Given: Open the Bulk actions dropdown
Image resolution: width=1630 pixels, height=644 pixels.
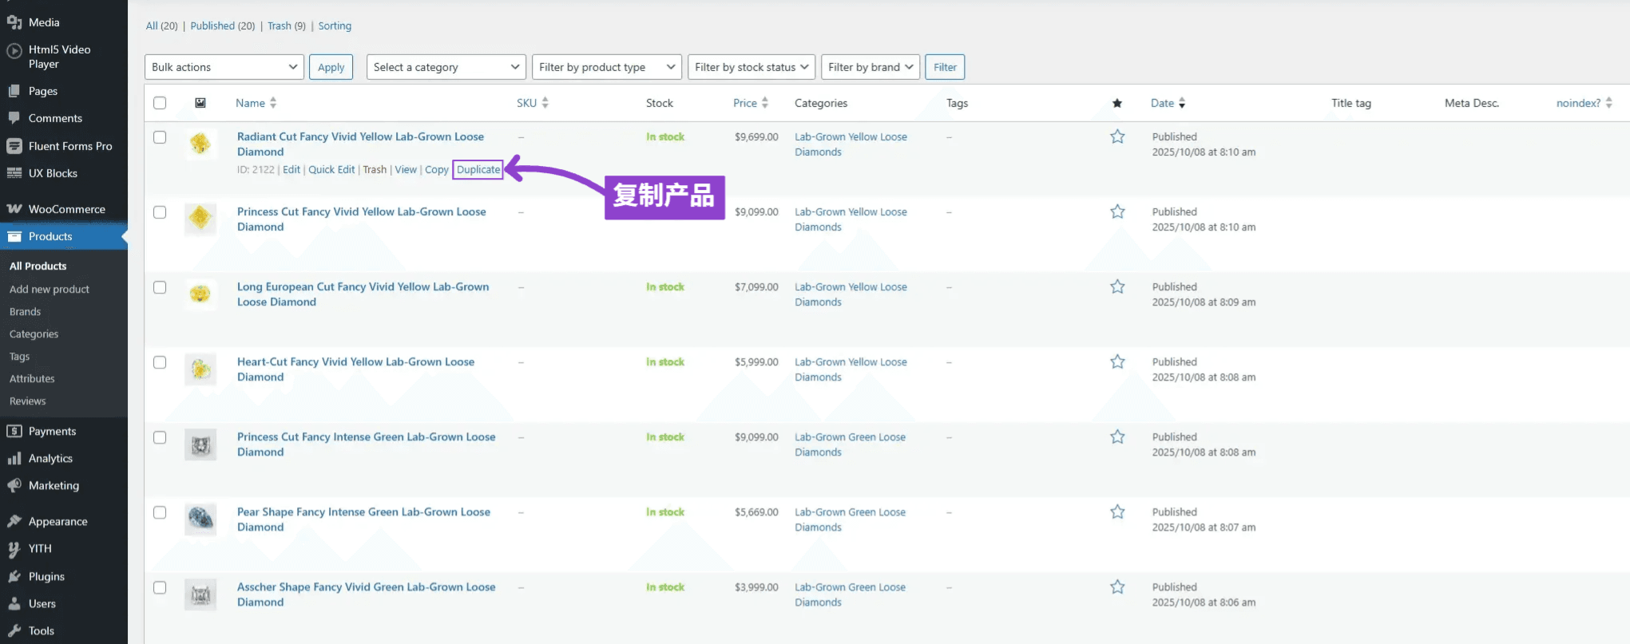Looking at the screenshot, I should pos(224,67).
